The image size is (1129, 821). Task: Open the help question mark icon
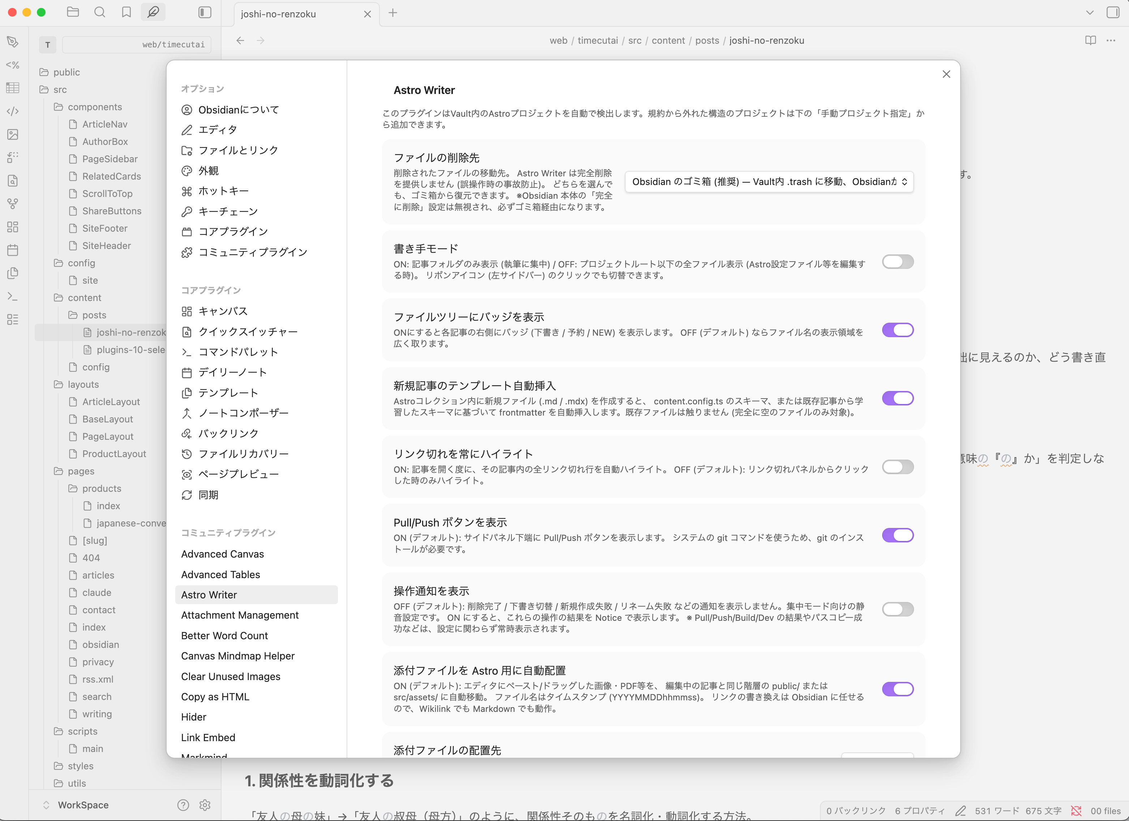click(183, 805)
